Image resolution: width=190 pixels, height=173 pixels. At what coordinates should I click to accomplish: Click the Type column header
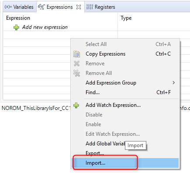[x=126, y=18]
